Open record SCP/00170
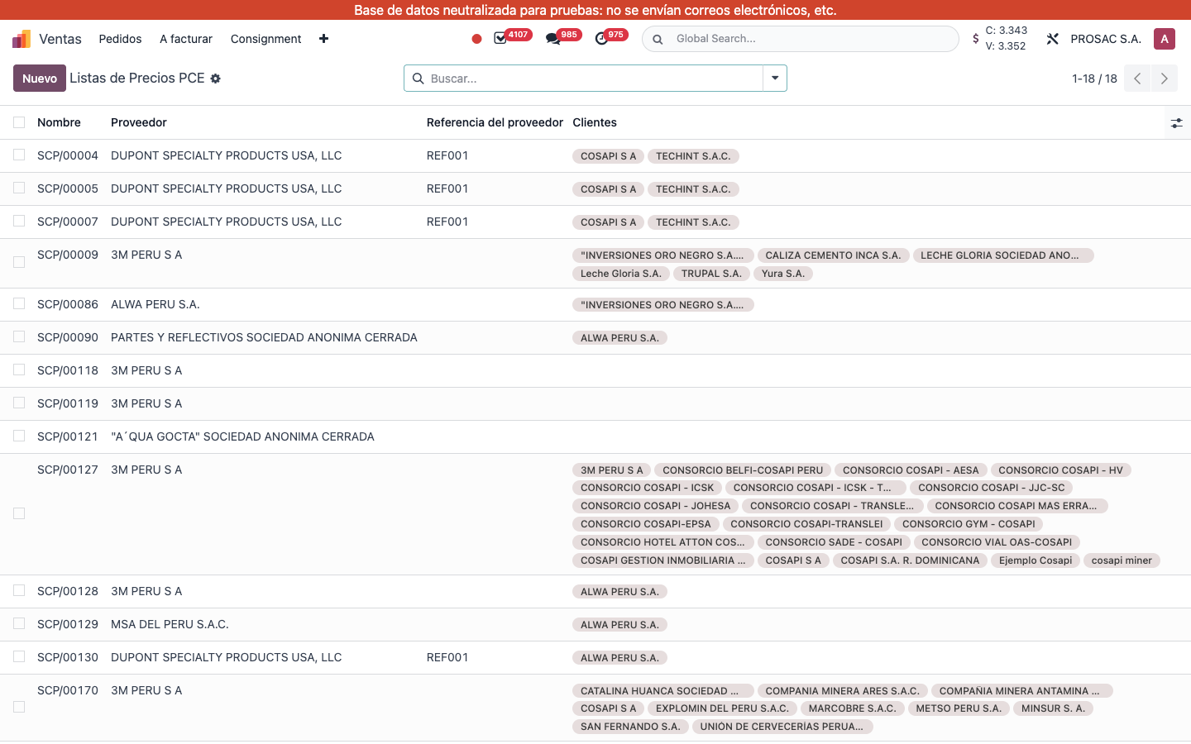The height and width of the screenshot is (744, 1191). click(68, 690)
